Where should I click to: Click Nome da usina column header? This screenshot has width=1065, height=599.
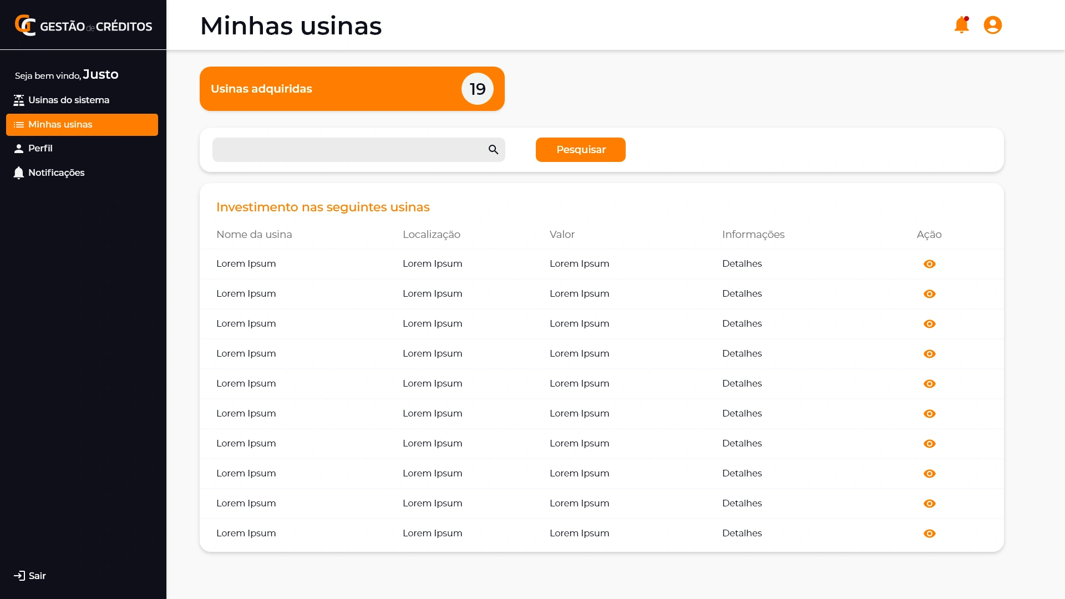click(254, 235)
